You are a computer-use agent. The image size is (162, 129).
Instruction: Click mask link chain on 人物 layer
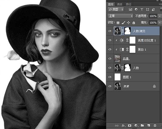pos(122,68)
